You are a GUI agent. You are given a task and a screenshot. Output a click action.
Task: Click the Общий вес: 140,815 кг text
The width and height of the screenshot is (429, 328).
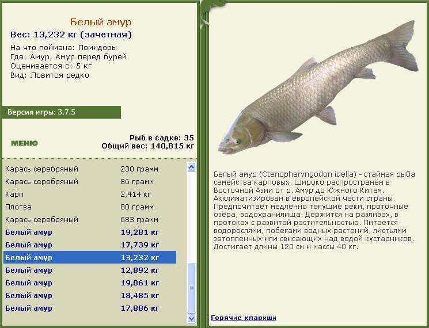148,146
